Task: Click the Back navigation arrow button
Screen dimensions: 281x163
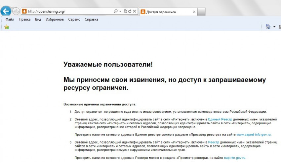Action: 6,12
